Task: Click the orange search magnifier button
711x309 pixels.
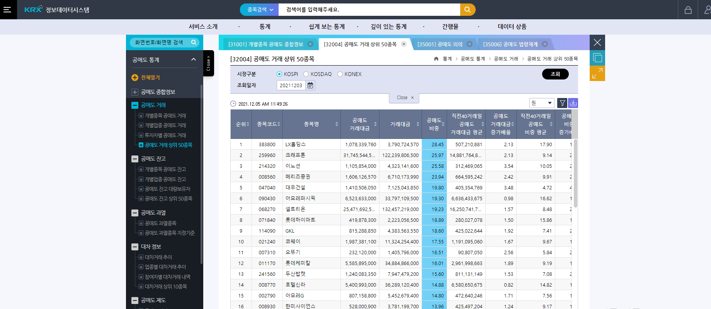Action: pyautogui.click(x=468, y=10)
